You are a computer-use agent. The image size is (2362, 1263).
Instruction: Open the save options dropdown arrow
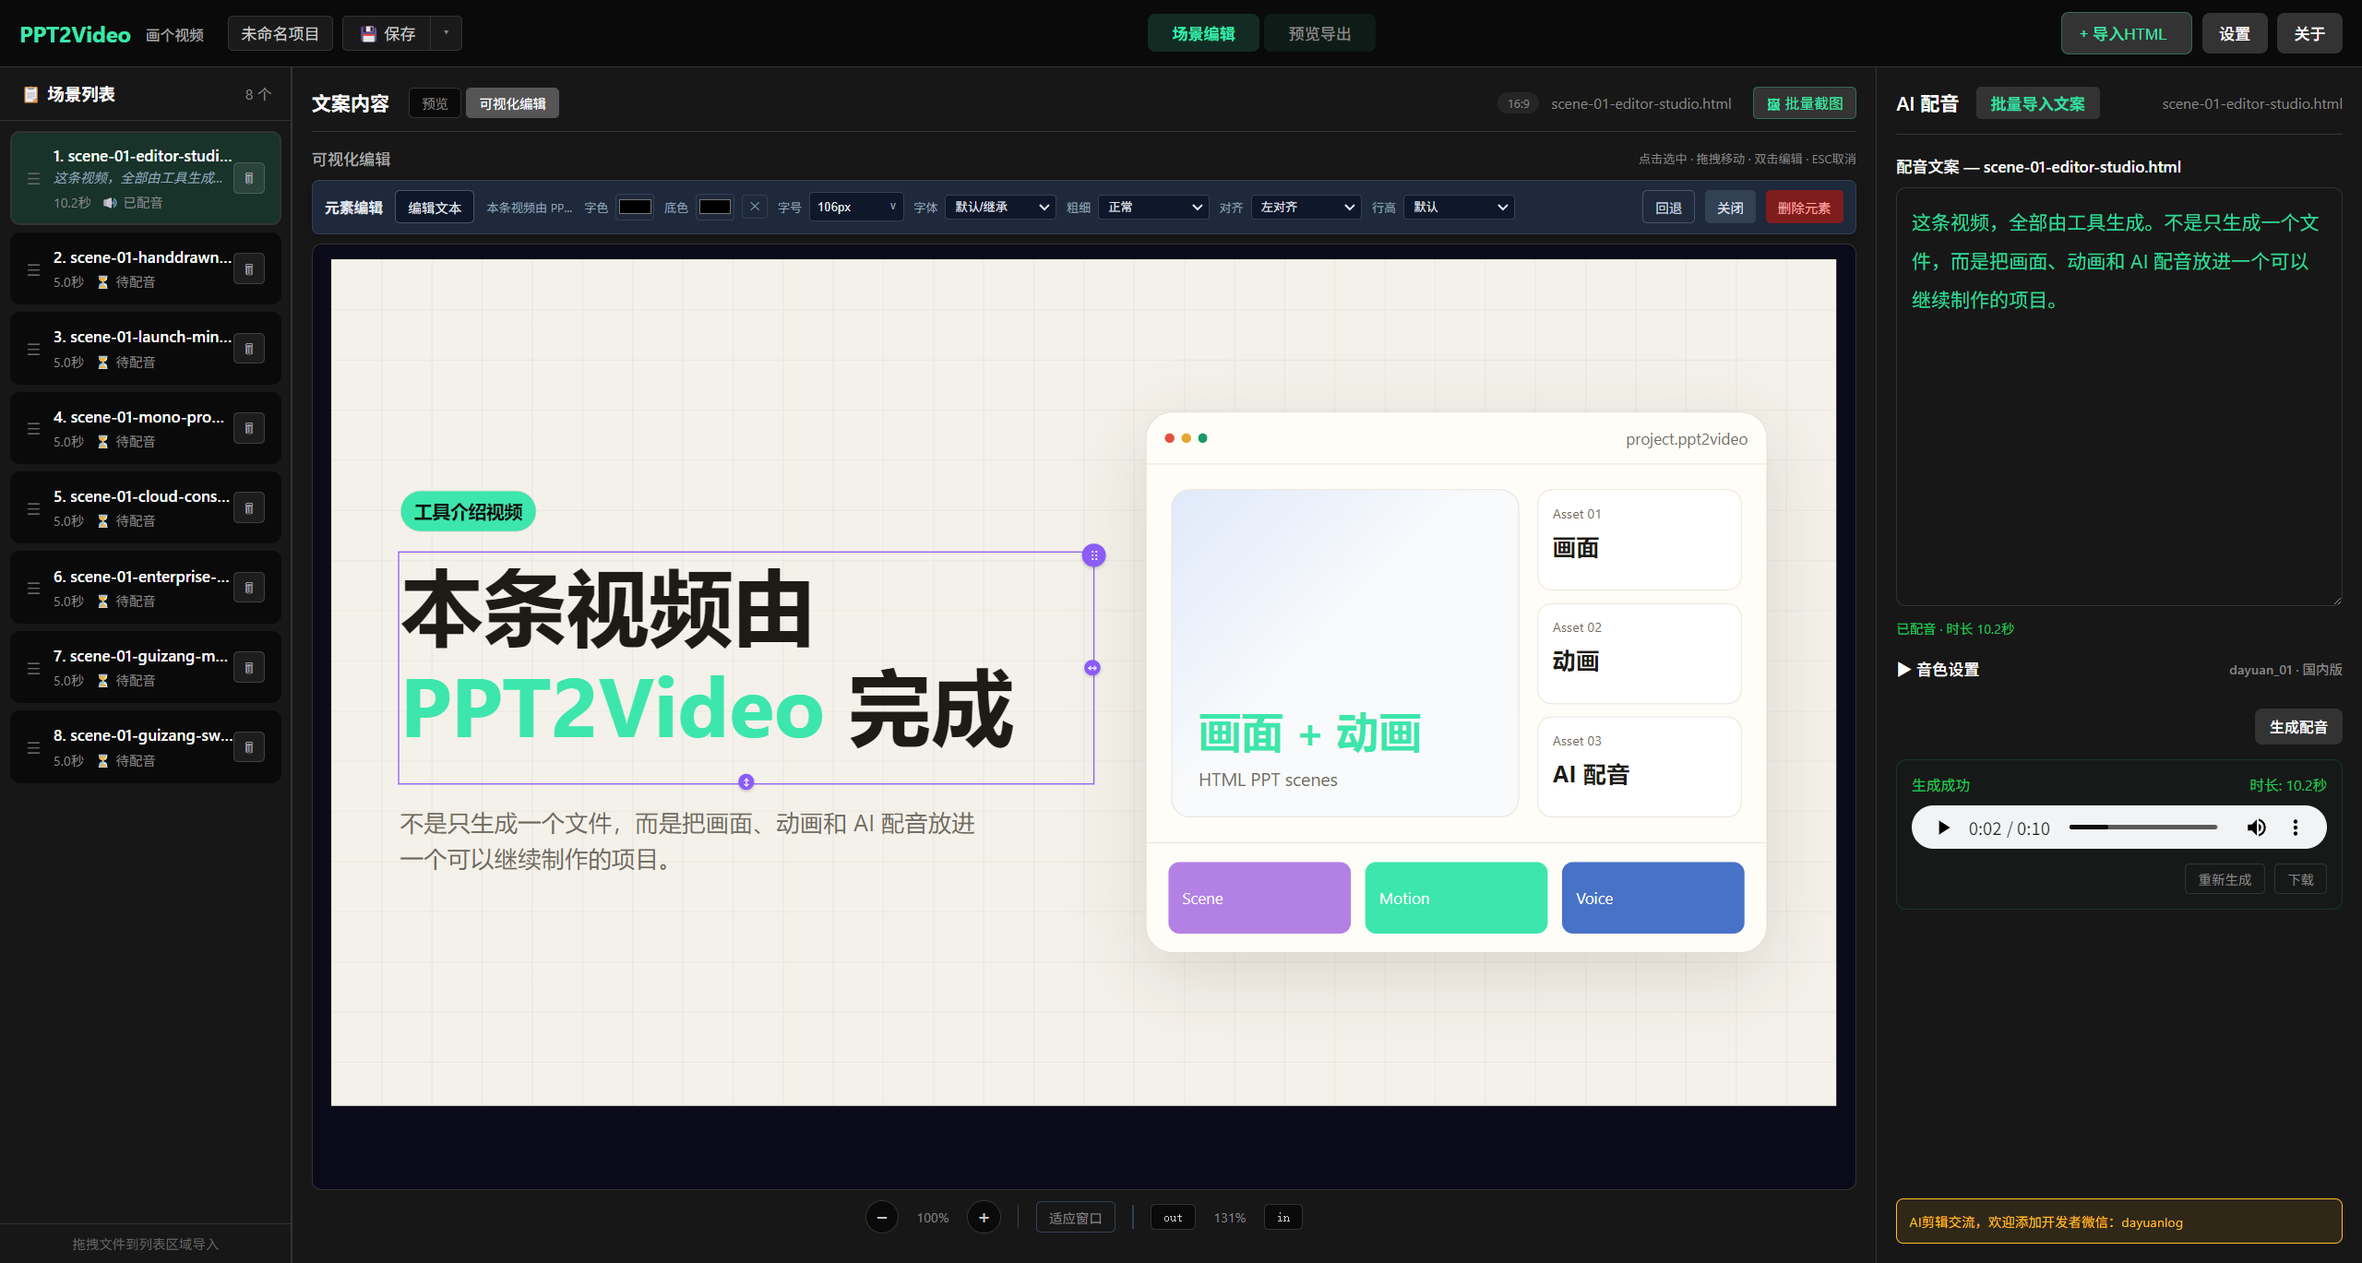pyautogui.click(x=447, y=33)
